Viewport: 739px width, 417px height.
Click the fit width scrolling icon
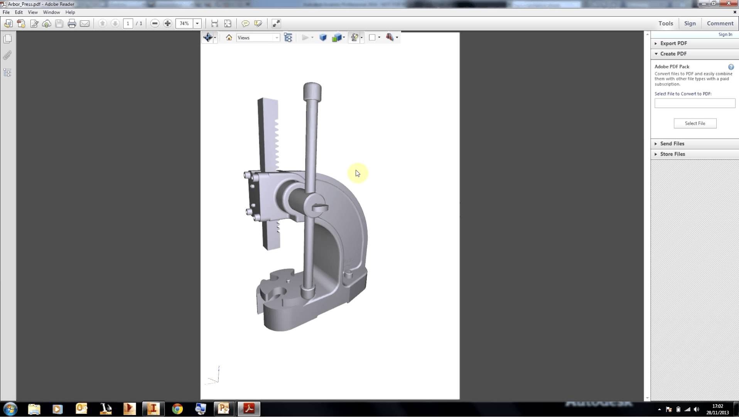pyautogui.click(x=215, y=24)
